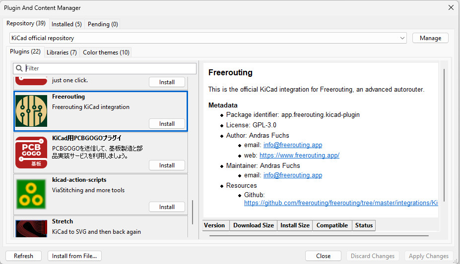Viewport: 460px width, 264px height.
Task: Click Install from File button
Action: 74,256
